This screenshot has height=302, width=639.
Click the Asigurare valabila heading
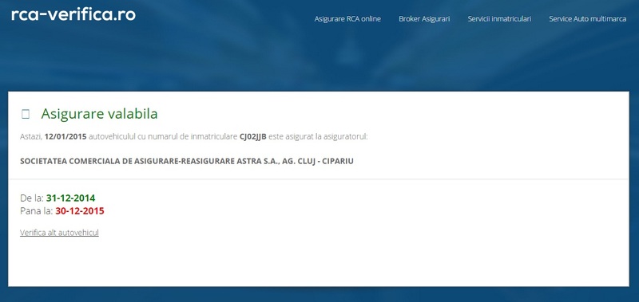click(99, 114)
